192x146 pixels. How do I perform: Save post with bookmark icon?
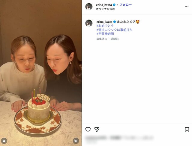[x=187, y=130]
